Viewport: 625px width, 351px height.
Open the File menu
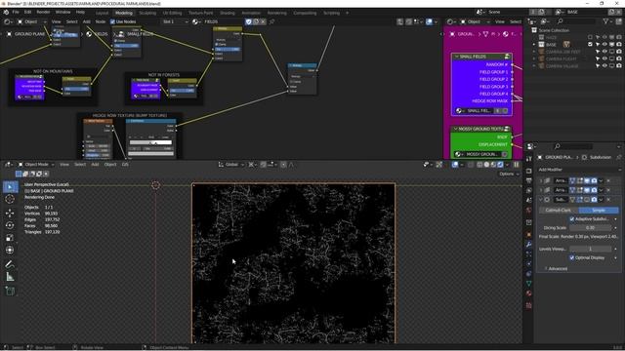16,13
